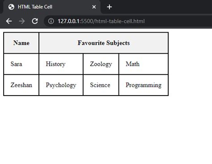Go back with the browser back arrow
The width and height of the screenshot is (212, 164).
click(9, 21)
